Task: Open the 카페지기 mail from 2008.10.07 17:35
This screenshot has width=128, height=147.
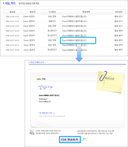Action: click(x=74, y=21)
